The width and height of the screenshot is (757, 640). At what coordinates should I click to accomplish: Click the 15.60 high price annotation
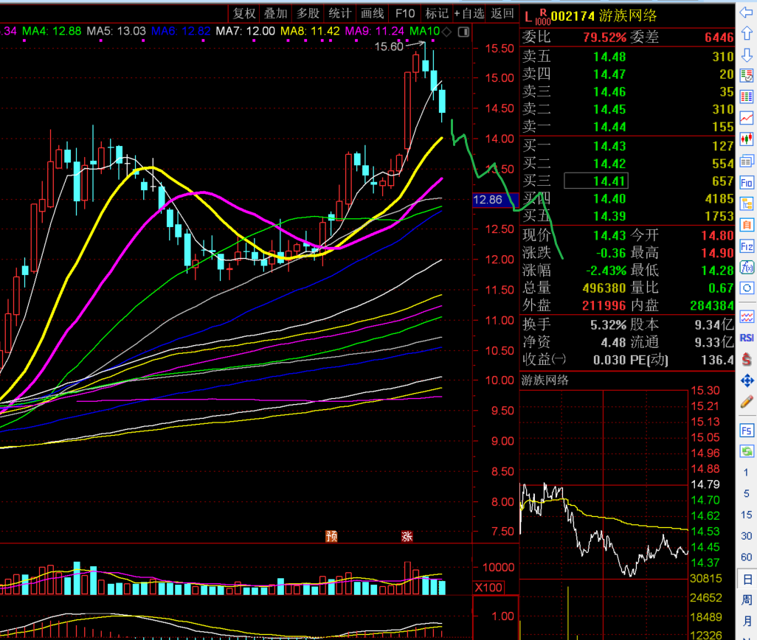(x=389, y=46)
